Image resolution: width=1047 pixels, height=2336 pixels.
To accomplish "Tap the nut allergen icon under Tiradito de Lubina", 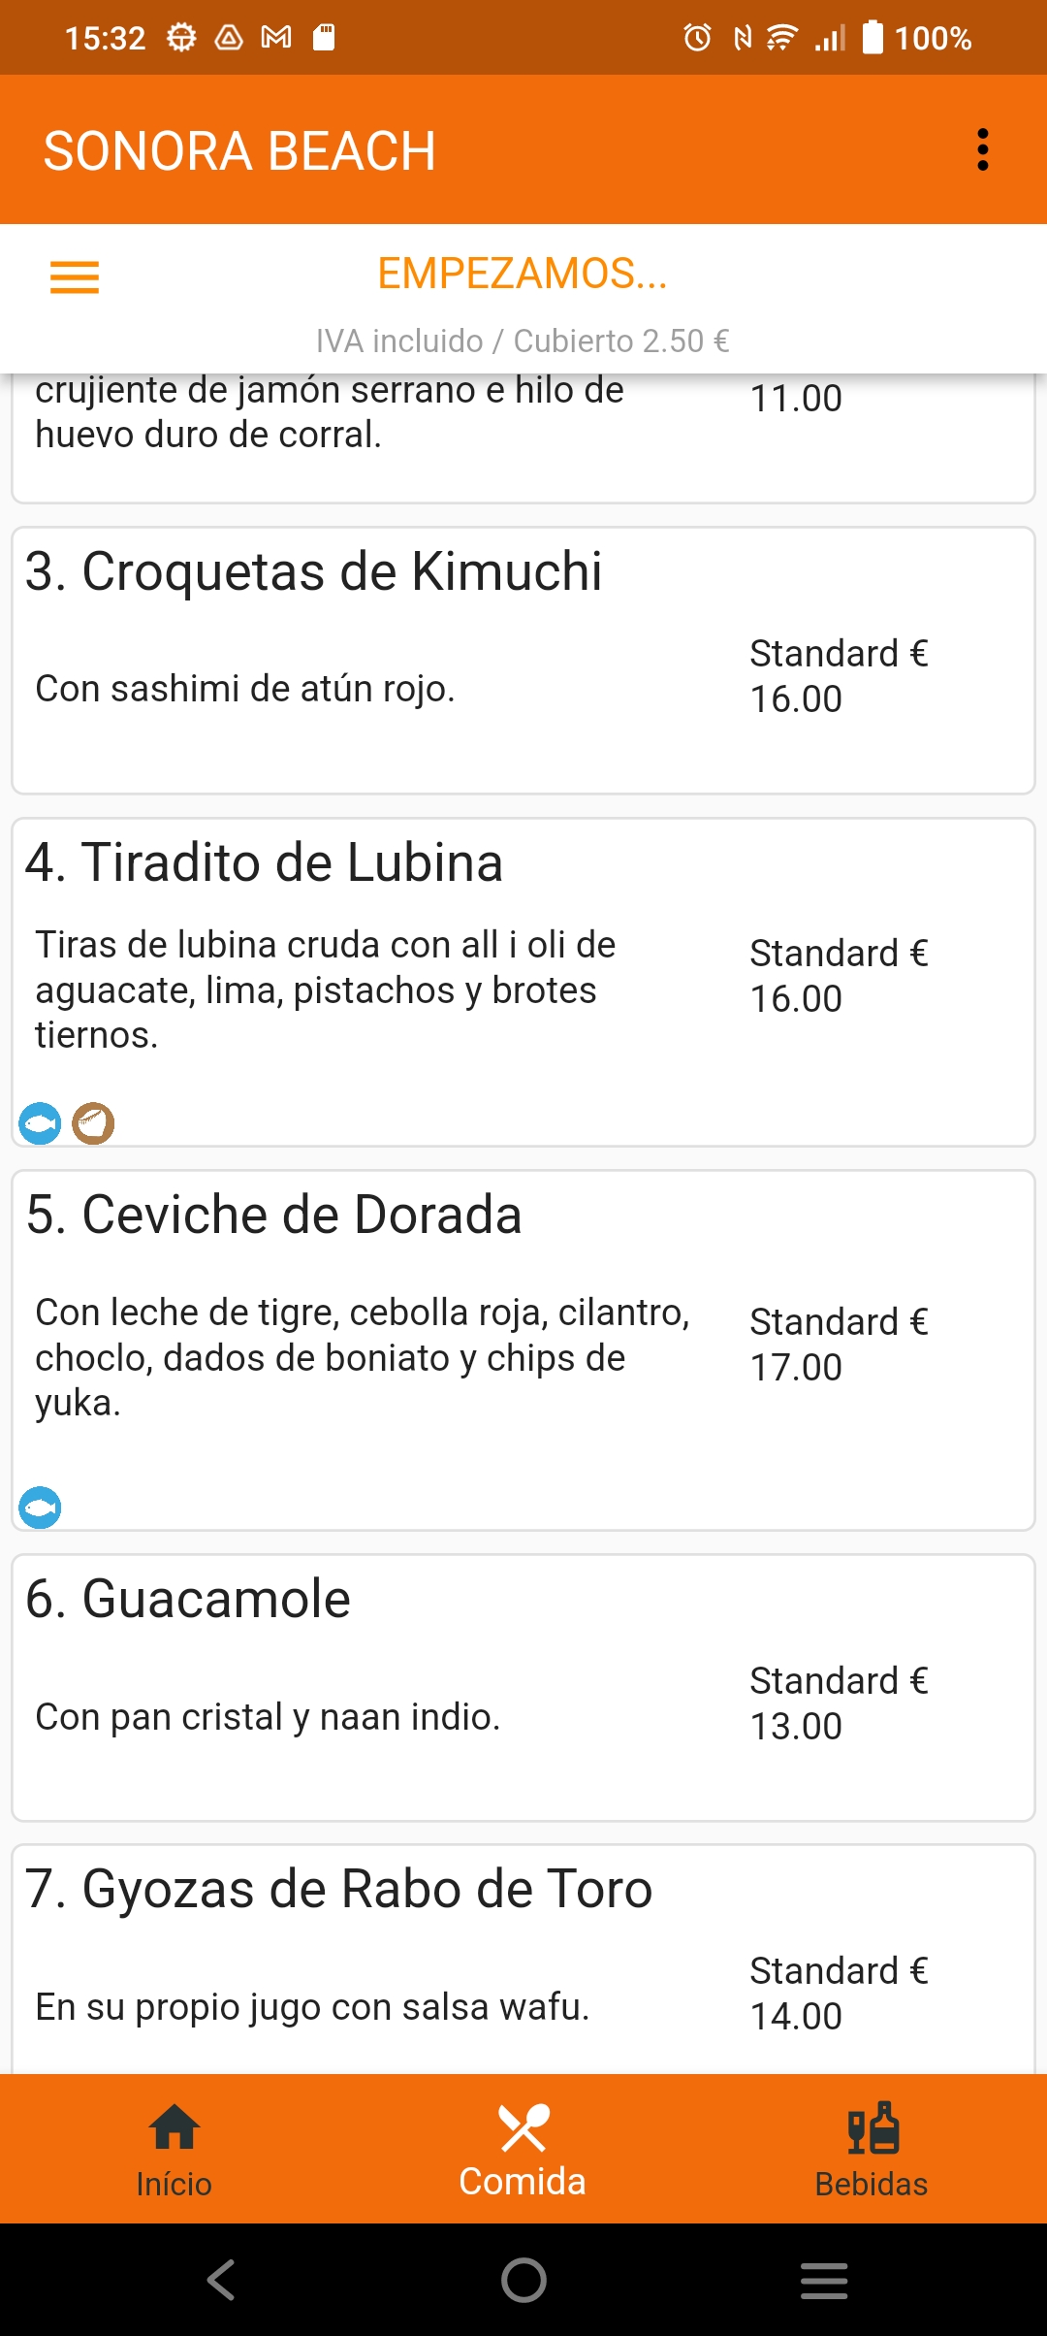I will (93, 1123).
